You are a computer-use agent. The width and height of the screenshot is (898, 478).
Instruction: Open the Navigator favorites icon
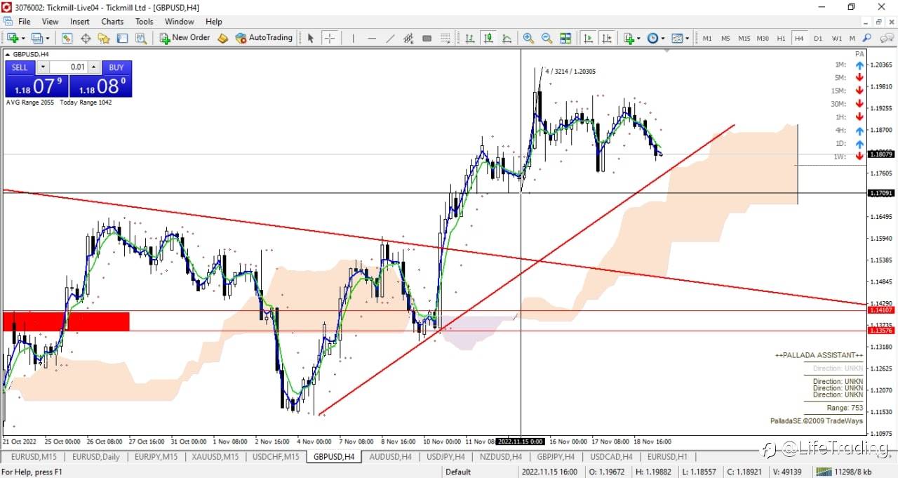point(104,38)
